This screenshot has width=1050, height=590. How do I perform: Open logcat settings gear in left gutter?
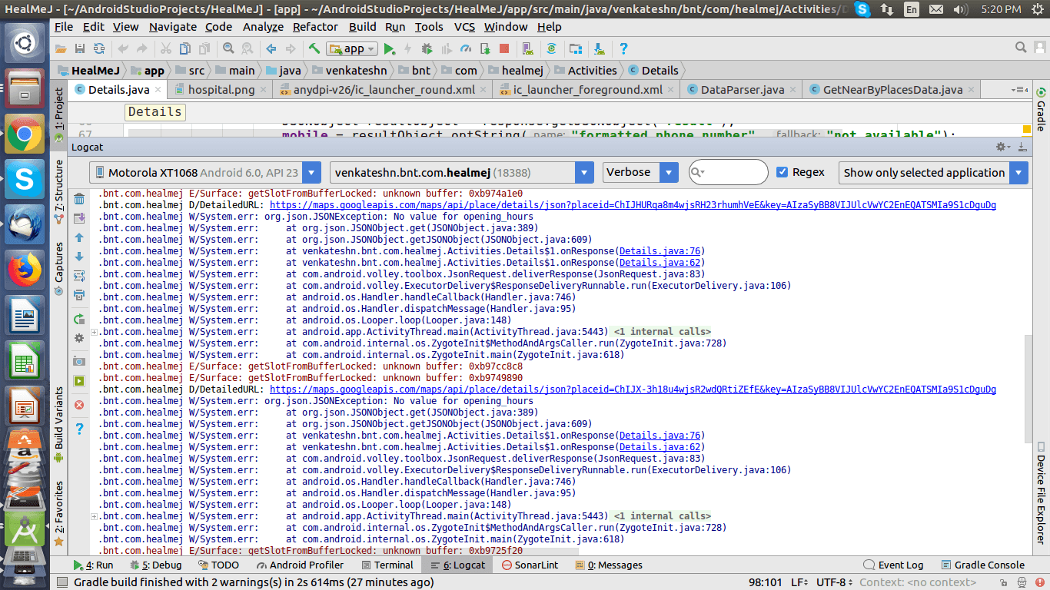click(78, 338)
